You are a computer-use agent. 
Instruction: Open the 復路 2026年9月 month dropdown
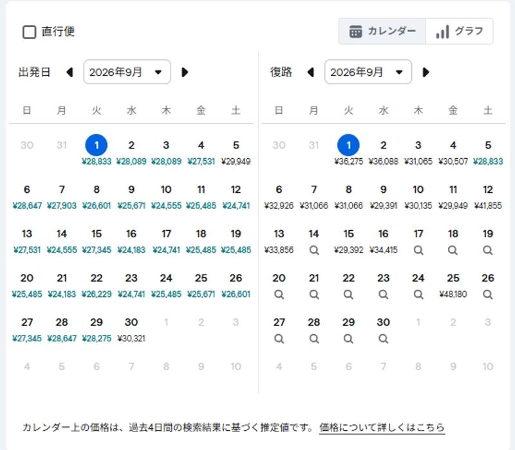pos(368,72)
